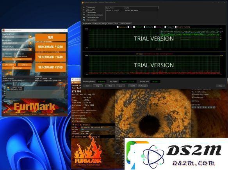Open CPUID from stability test

(x=133, y=86)
